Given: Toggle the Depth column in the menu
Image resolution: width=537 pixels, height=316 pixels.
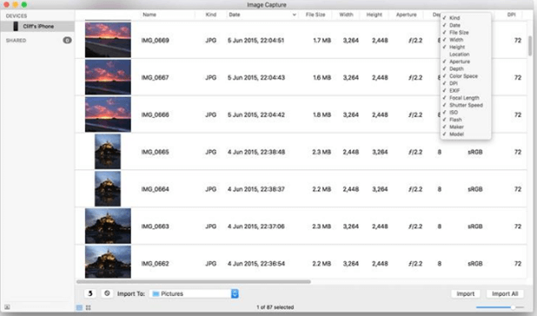Looking at the screenshot, I should (x=466, y=69).
